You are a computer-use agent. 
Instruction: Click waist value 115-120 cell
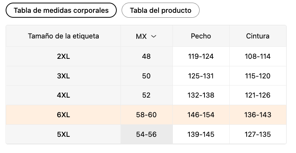click(258, 76)
